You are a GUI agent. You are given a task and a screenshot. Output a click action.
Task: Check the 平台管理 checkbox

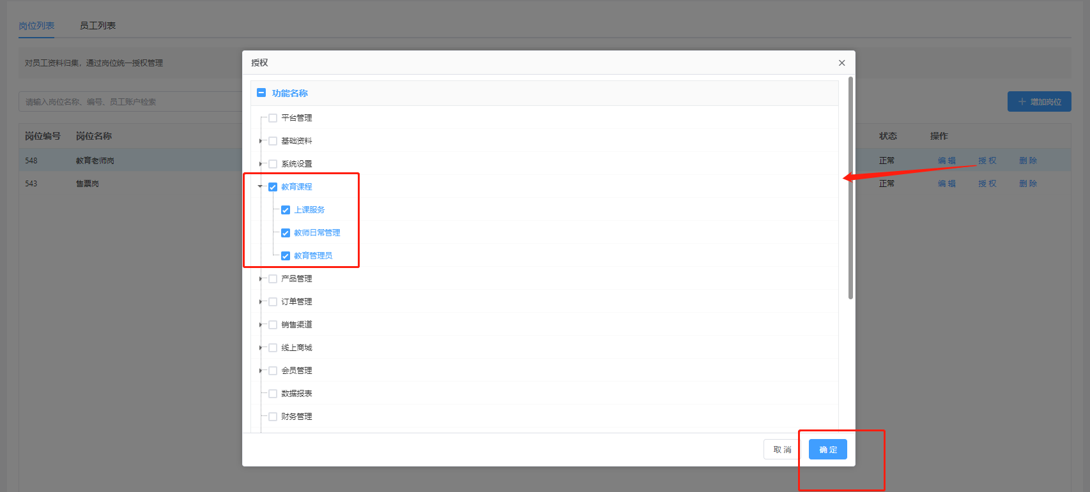(x=273, y=118)
